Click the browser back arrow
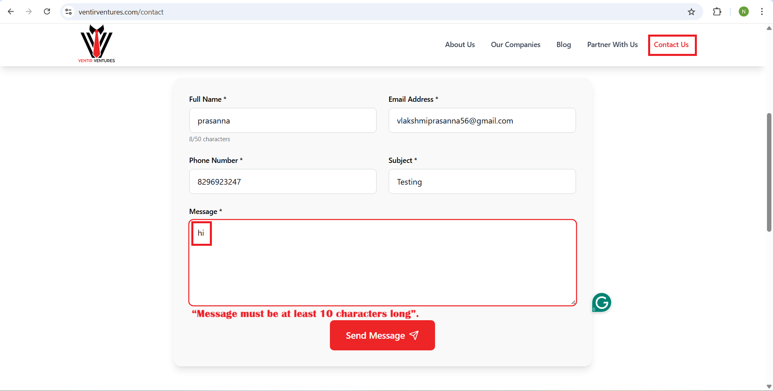 (11, 12)
